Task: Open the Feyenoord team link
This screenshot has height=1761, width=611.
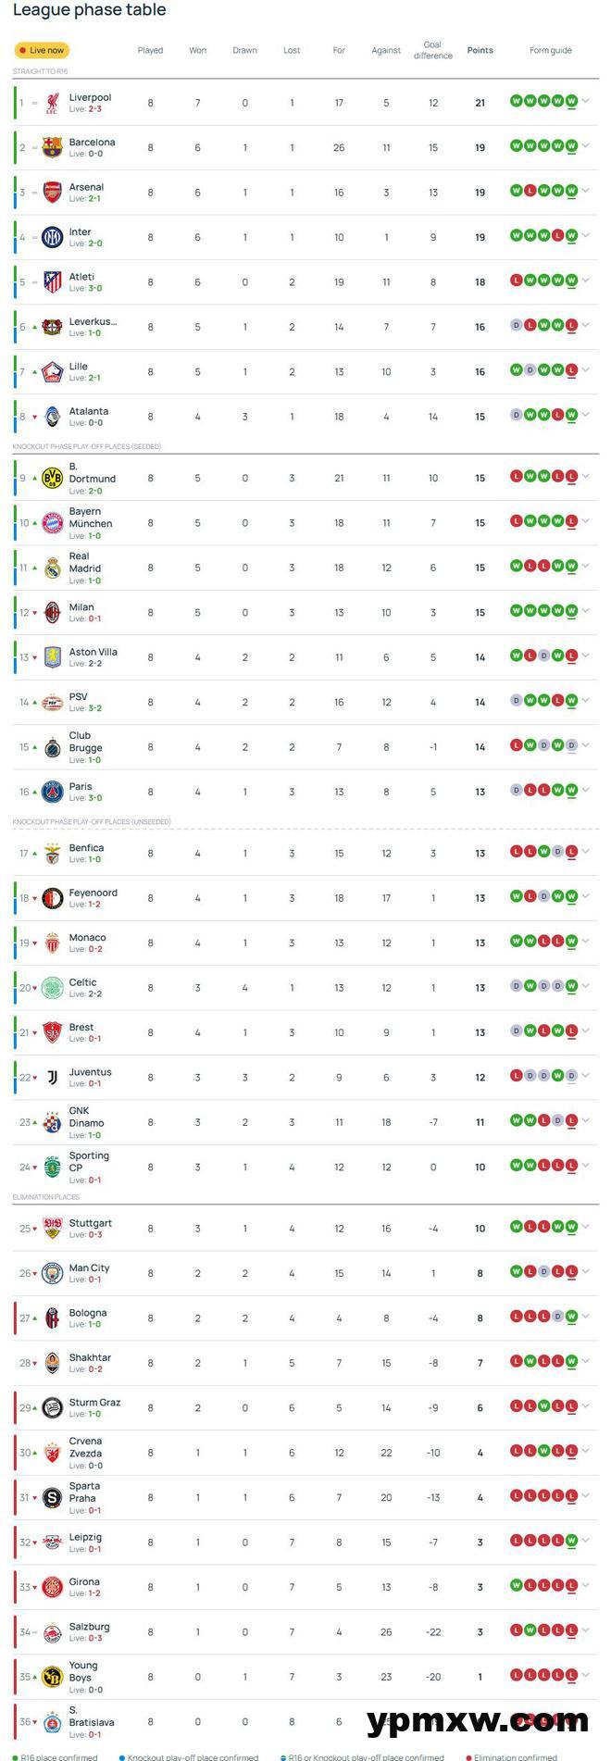Action: [x=93, y=893]
